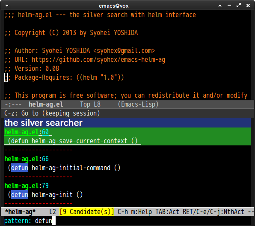255x226 pixels.
Task: Click the *helm-ag* buffer name in mode line
Action: pos(20,212)
